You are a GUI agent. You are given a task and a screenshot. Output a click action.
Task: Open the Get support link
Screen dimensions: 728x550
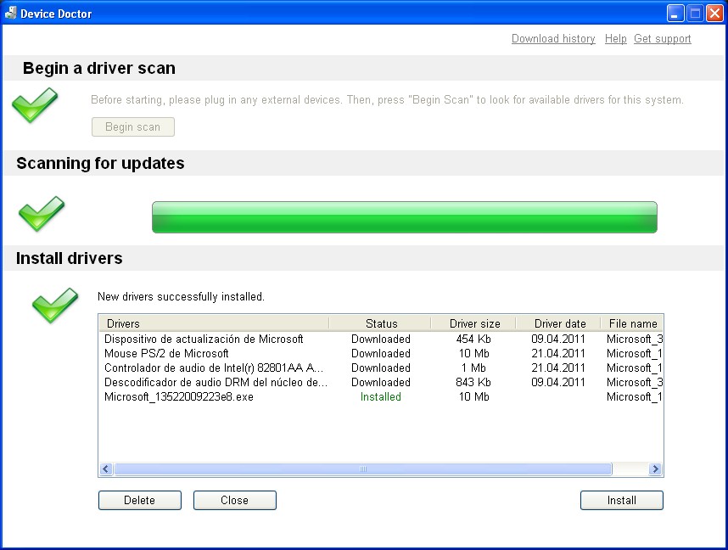tap(663, 38)
